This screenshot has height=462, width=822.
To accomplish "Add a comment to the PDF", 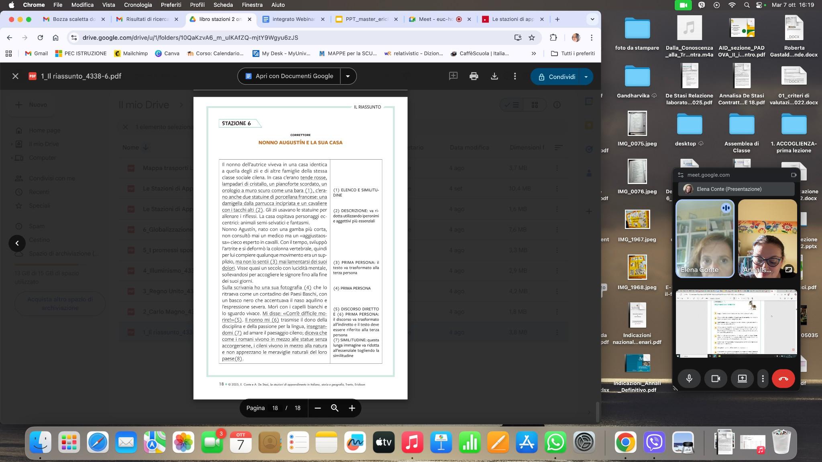I will pyautogui.click(x=453, y=76).
